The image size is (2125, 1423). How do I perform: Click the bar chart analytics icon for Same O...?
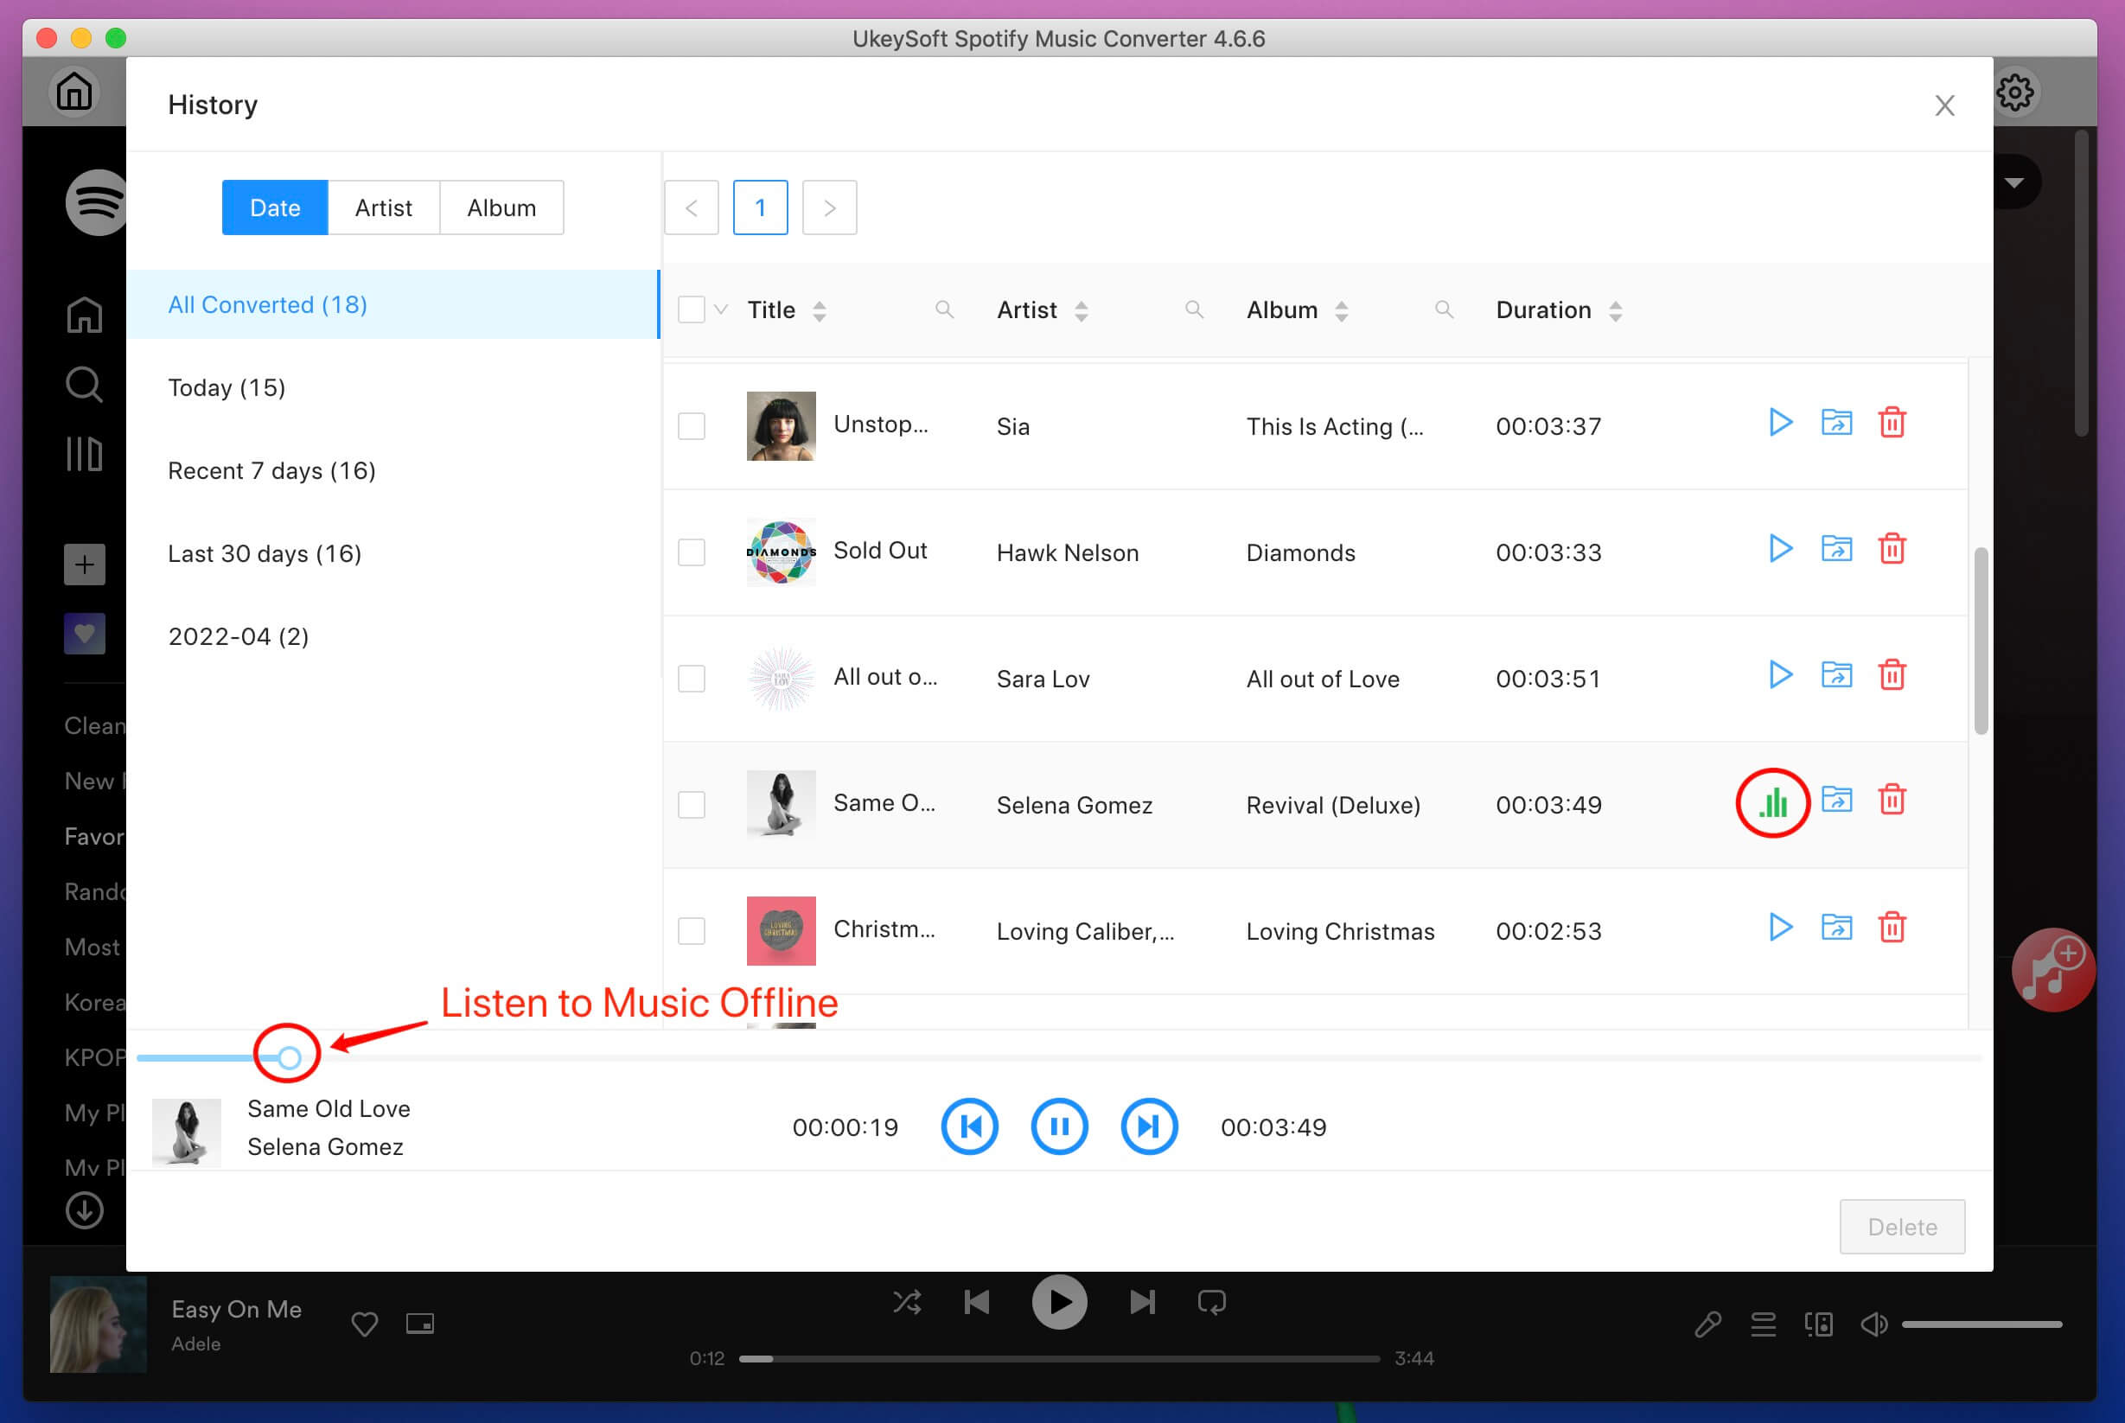(1774, 802)
